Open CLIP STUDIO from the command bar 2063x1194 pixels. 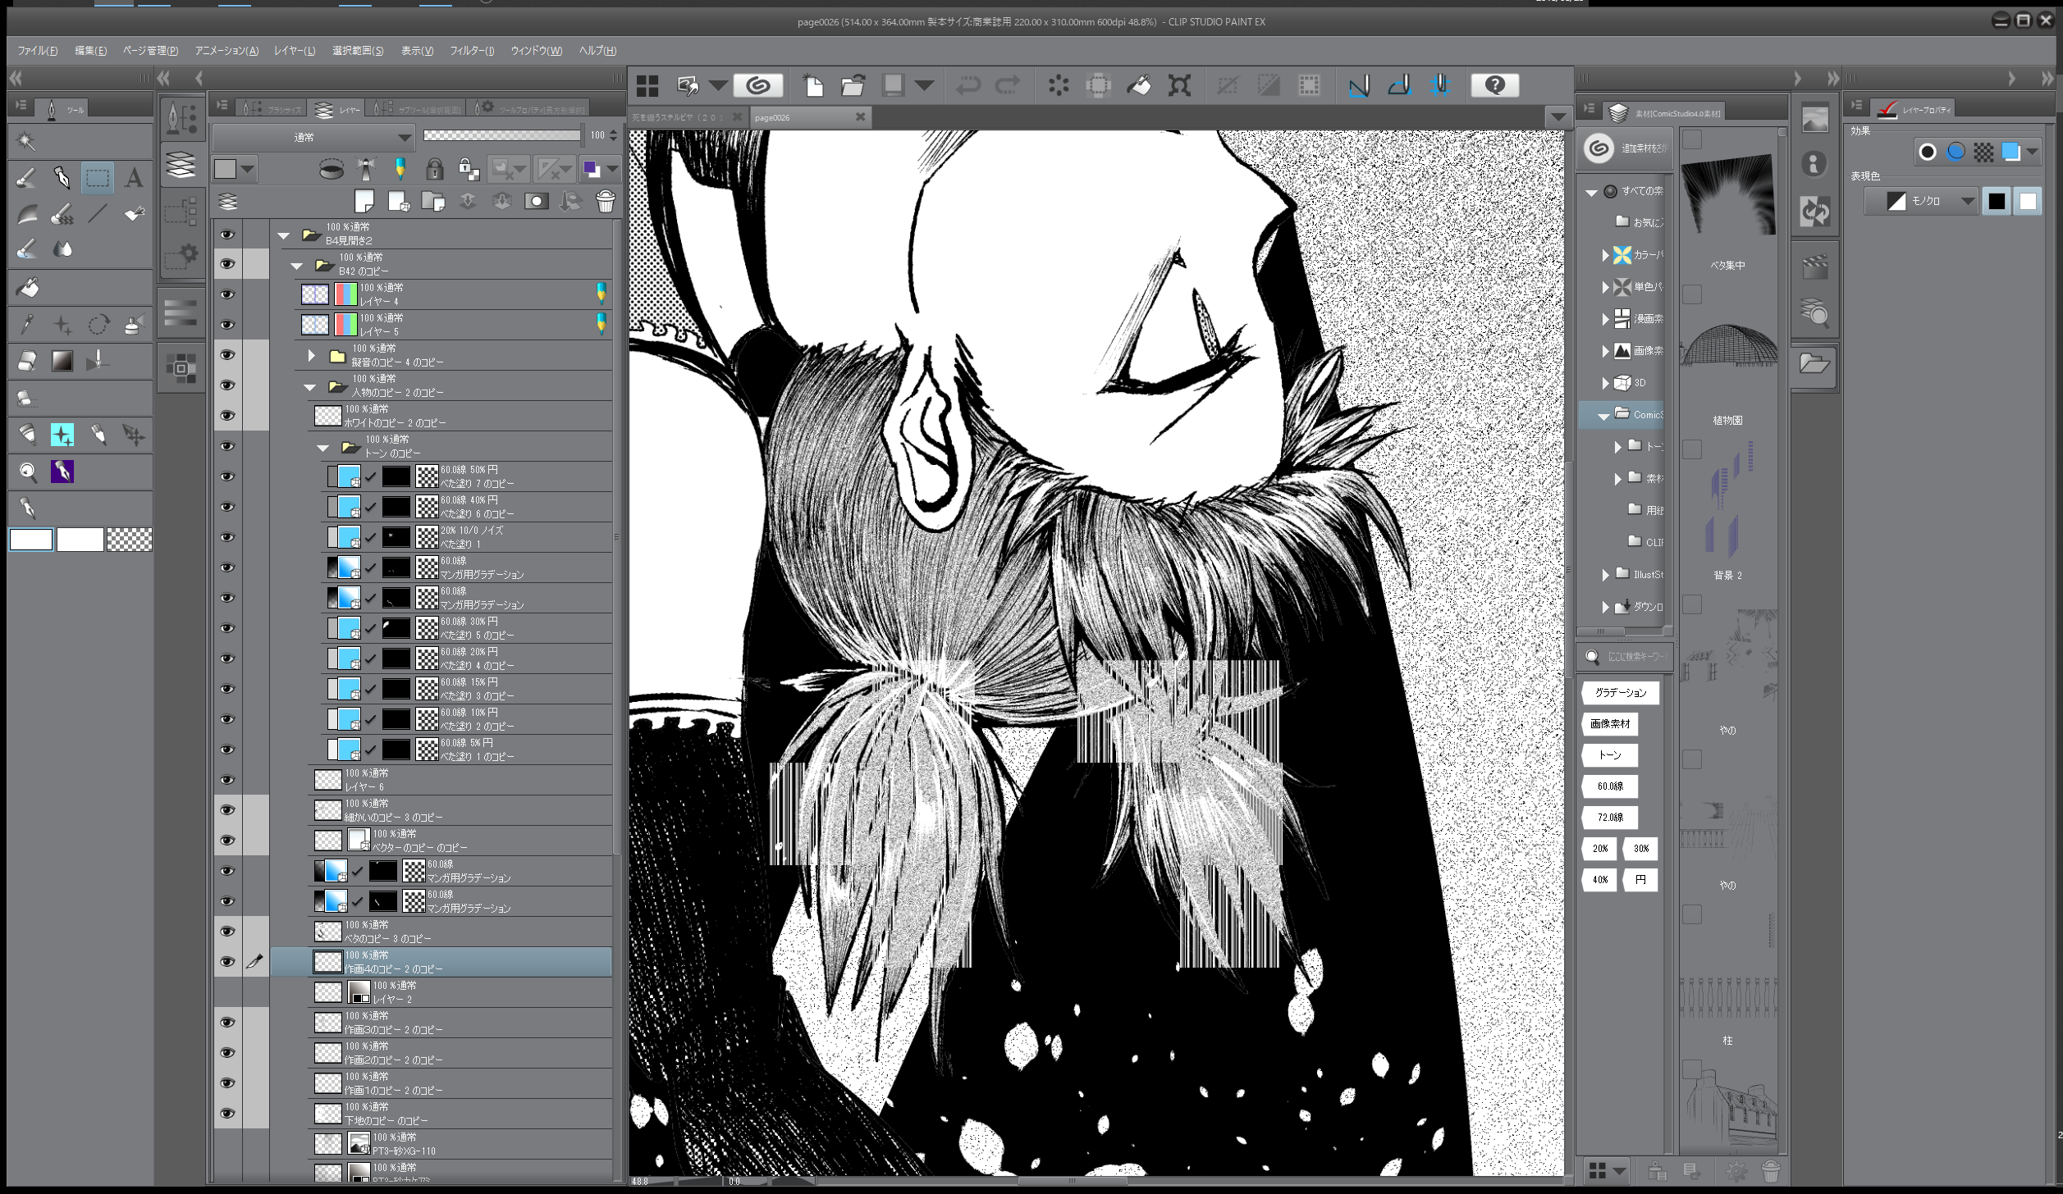coord(757,85)
